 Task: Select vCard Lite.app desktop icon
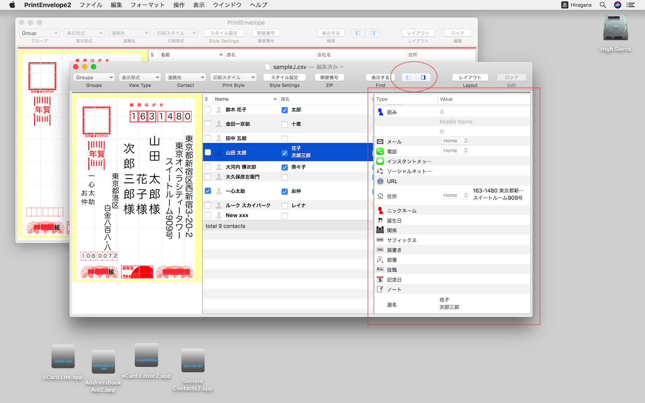(x=63, y=357)
